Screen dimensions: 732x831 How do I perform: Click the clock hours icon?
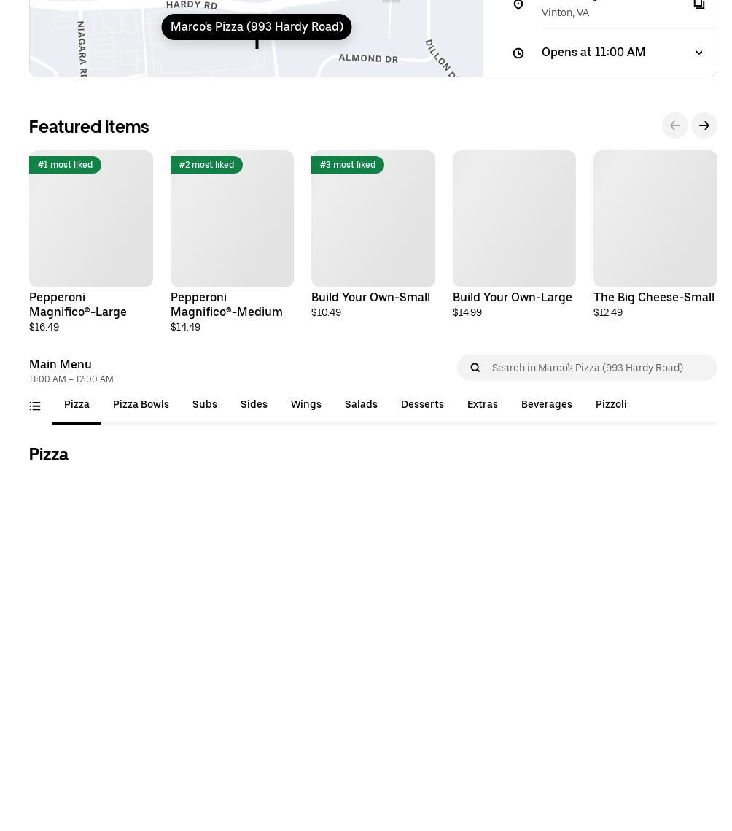point(518,53)
